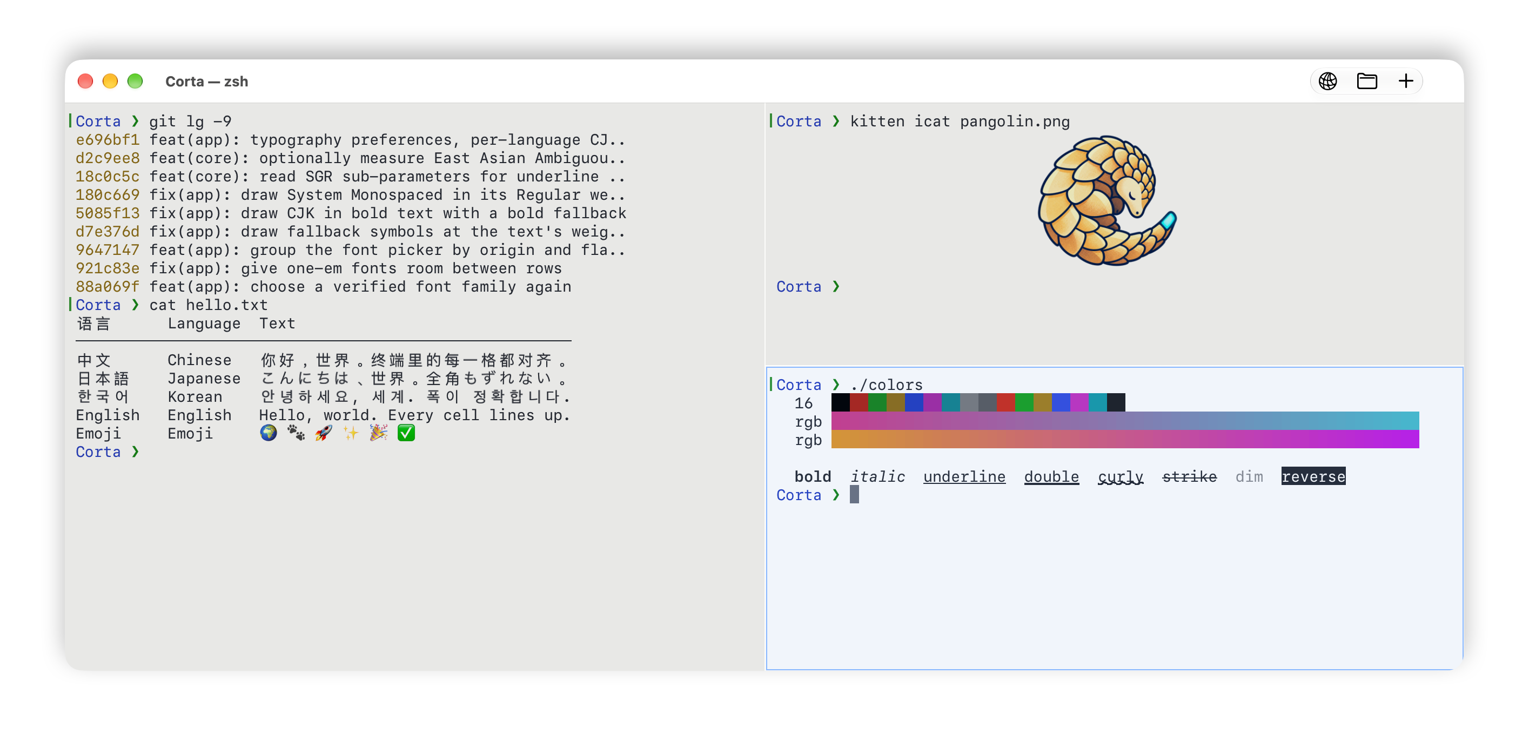Click the paw prints emoji
This screenshot has width=1529, height=741.
click(296, 433)
